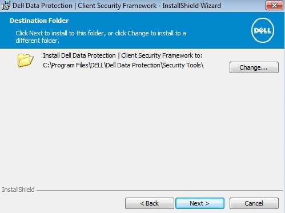The width and height of the screenshot is (285, 213).
Task: Click the 'Dell Data Protection' title bar text
Action: (42, 6)
